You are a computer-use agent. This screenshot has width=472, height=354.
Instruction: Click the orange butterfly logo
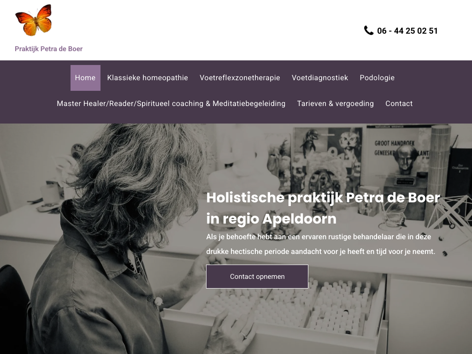click(34, 20)
